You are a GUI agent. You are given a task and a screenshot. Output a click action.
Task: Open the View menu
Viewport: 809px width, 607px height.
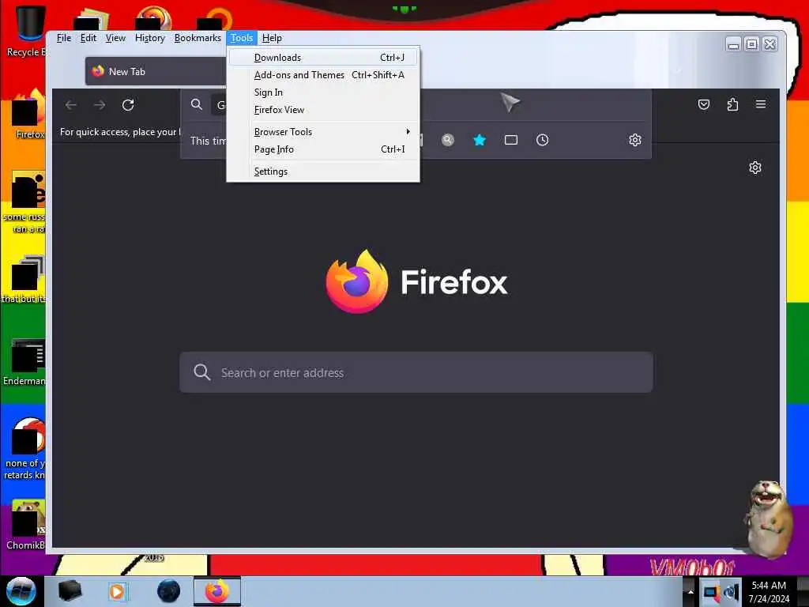[x=115, y=38]
